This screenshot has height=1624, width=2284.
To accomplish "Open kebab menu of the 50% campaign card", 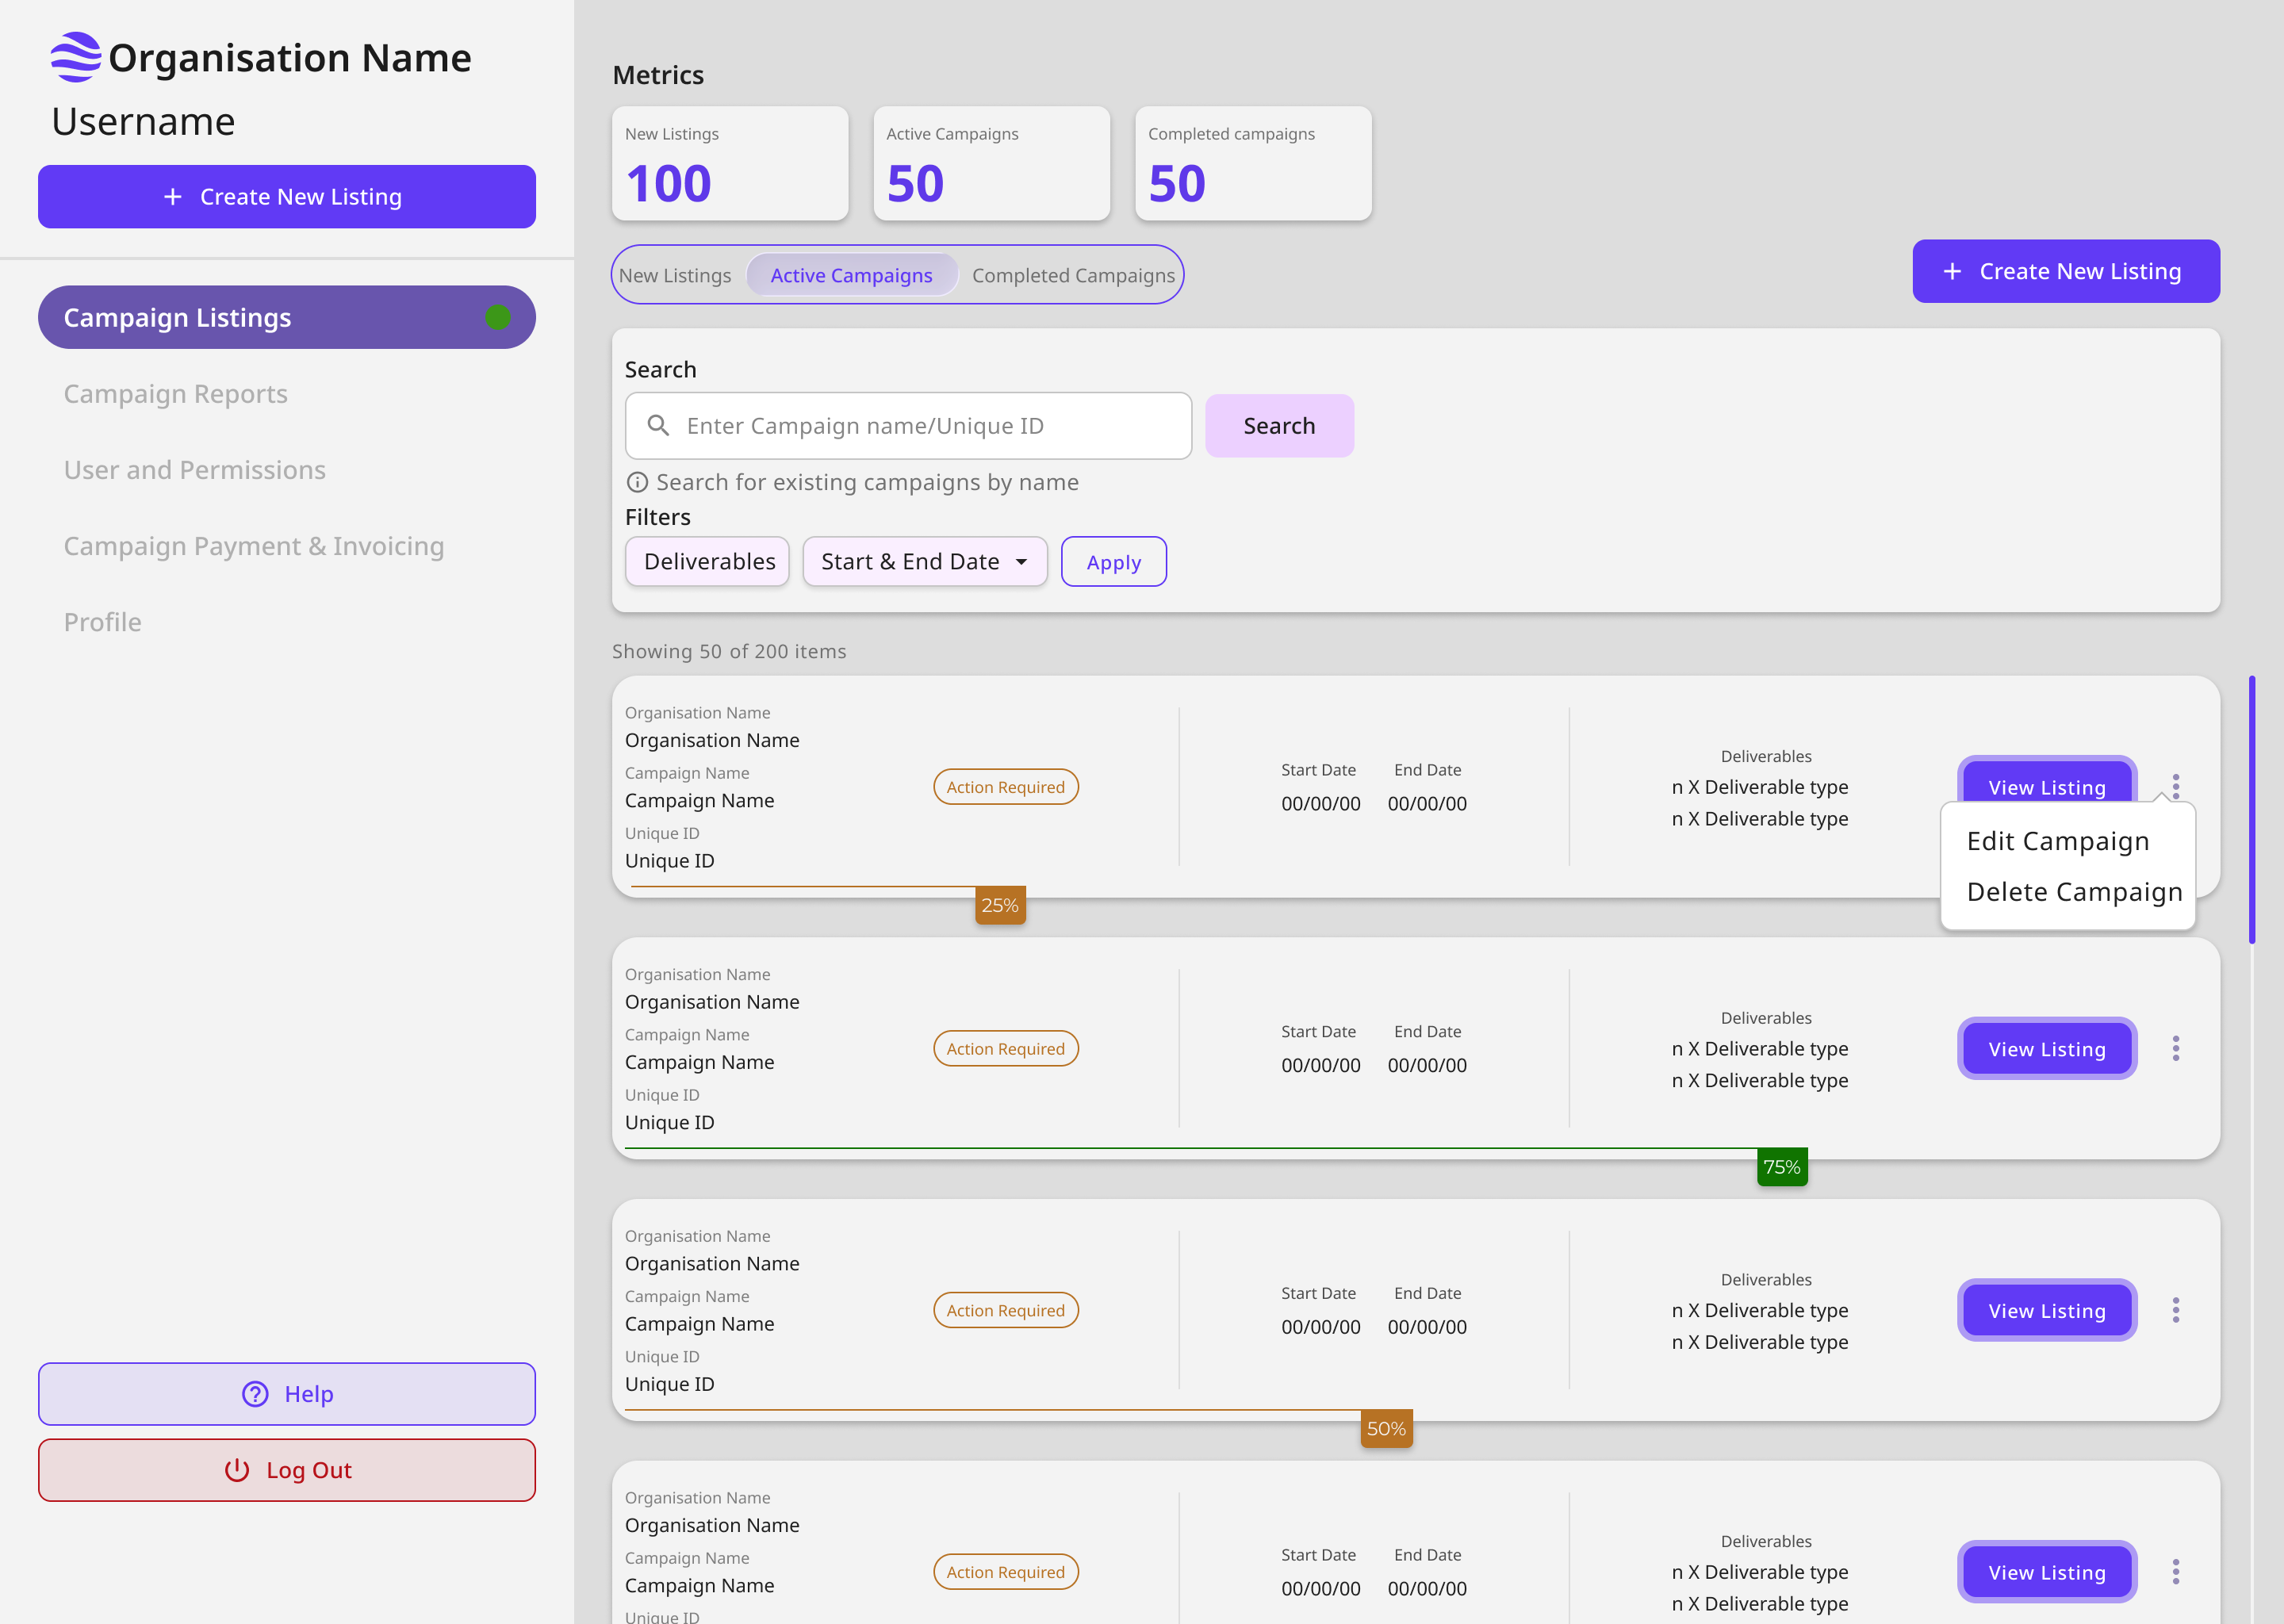I will point(2176,1310).
